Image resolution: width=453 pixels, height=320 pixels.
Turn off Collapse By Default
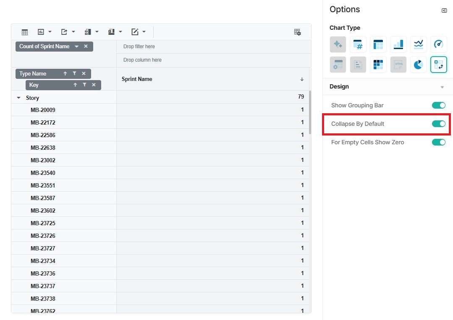(438, 124)
